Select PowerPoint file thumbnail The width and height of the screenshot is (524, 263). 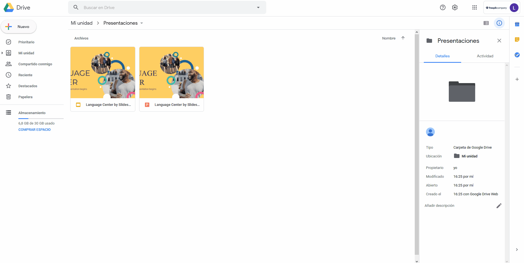(172, 72)
